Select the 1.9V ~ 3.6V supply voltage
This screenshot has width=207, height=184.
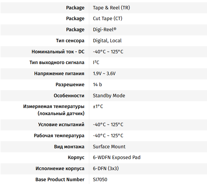104,73
